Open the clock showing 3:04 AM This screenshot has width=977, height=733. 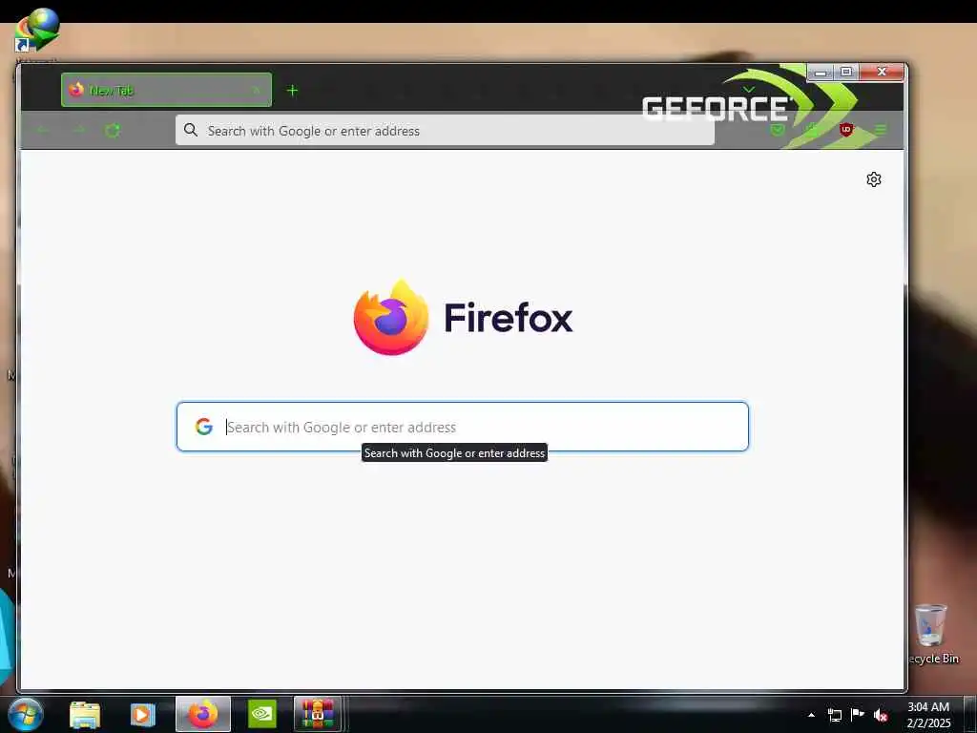928,714
